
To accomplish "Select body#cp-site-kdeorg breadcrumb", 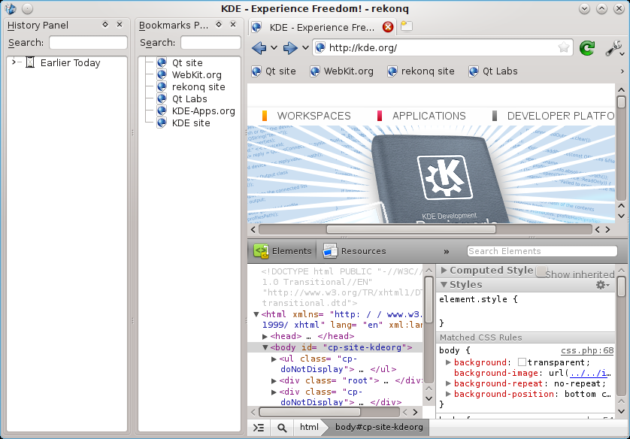I will click(379, 427).
